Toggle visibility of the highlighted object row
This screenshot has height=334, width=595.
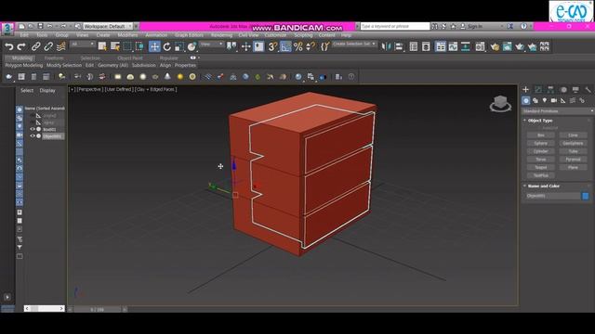click(33, 136)
